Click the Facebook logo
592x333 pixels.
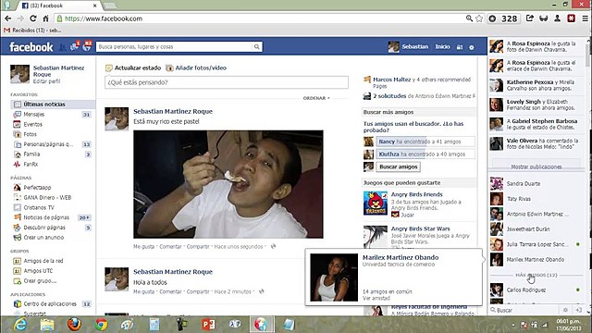[x=31, y=47]
